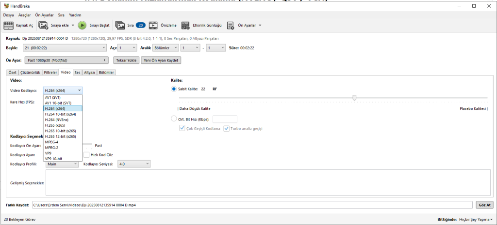
Task: Choose AV1 10-bit (SVT) encoder
Action: tap(63, 103)
